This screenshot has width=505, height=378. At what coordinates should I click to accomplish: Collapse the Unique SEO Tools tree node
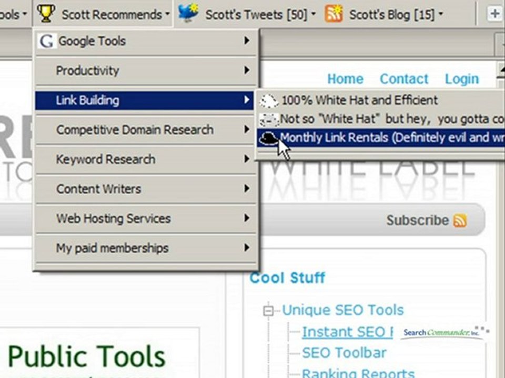coord(268,311)
